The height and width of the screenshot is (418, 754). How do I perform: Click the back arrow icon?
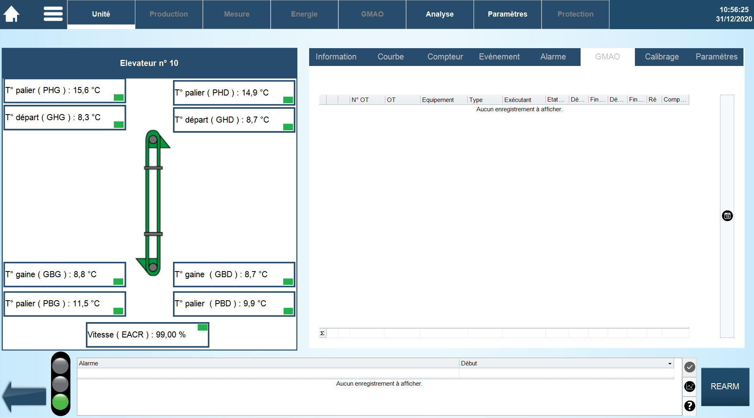click(25, 397)
